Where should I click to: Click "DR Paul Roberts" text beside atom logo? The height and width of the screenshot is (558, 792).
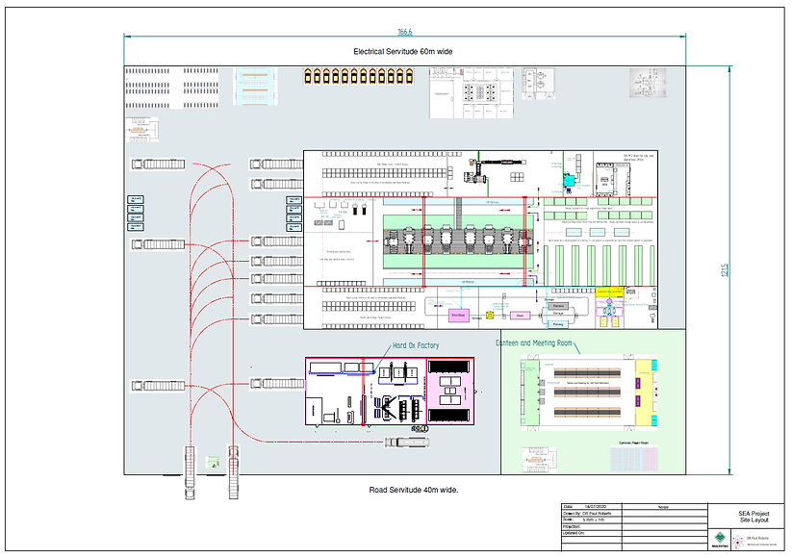tap(757, 539)
